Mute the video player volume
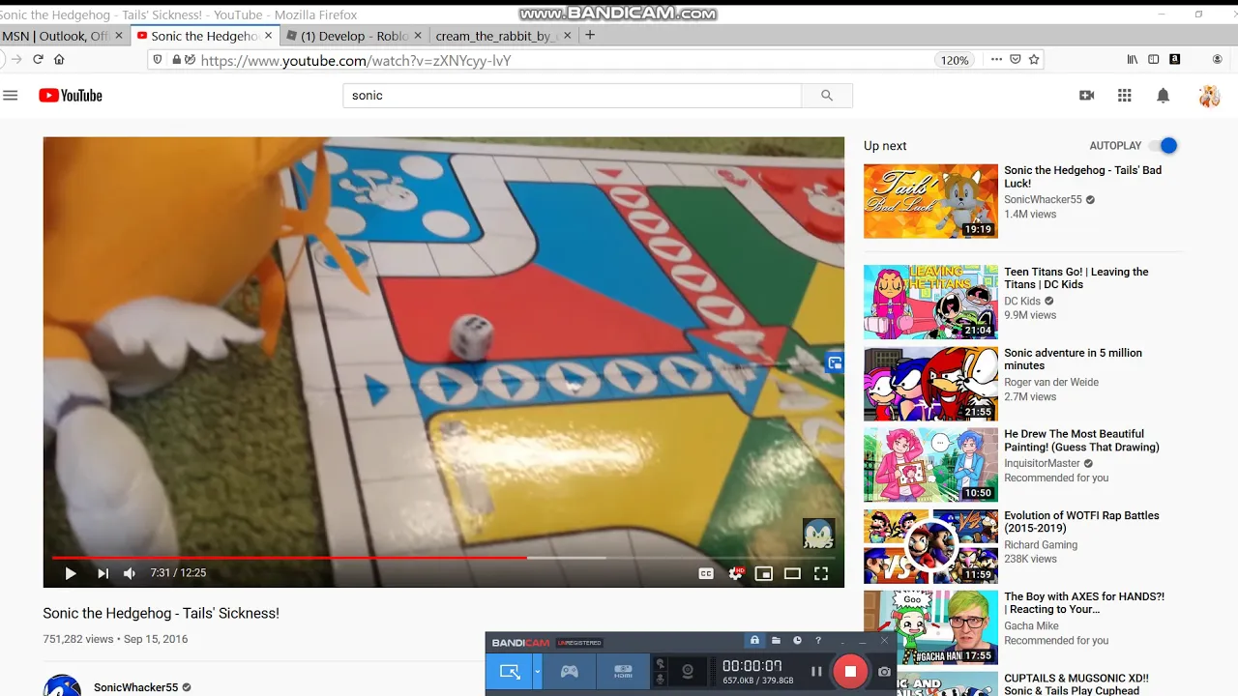Image resolution: width=1238 pixels, height=696 pixels. tap(130, 573)
